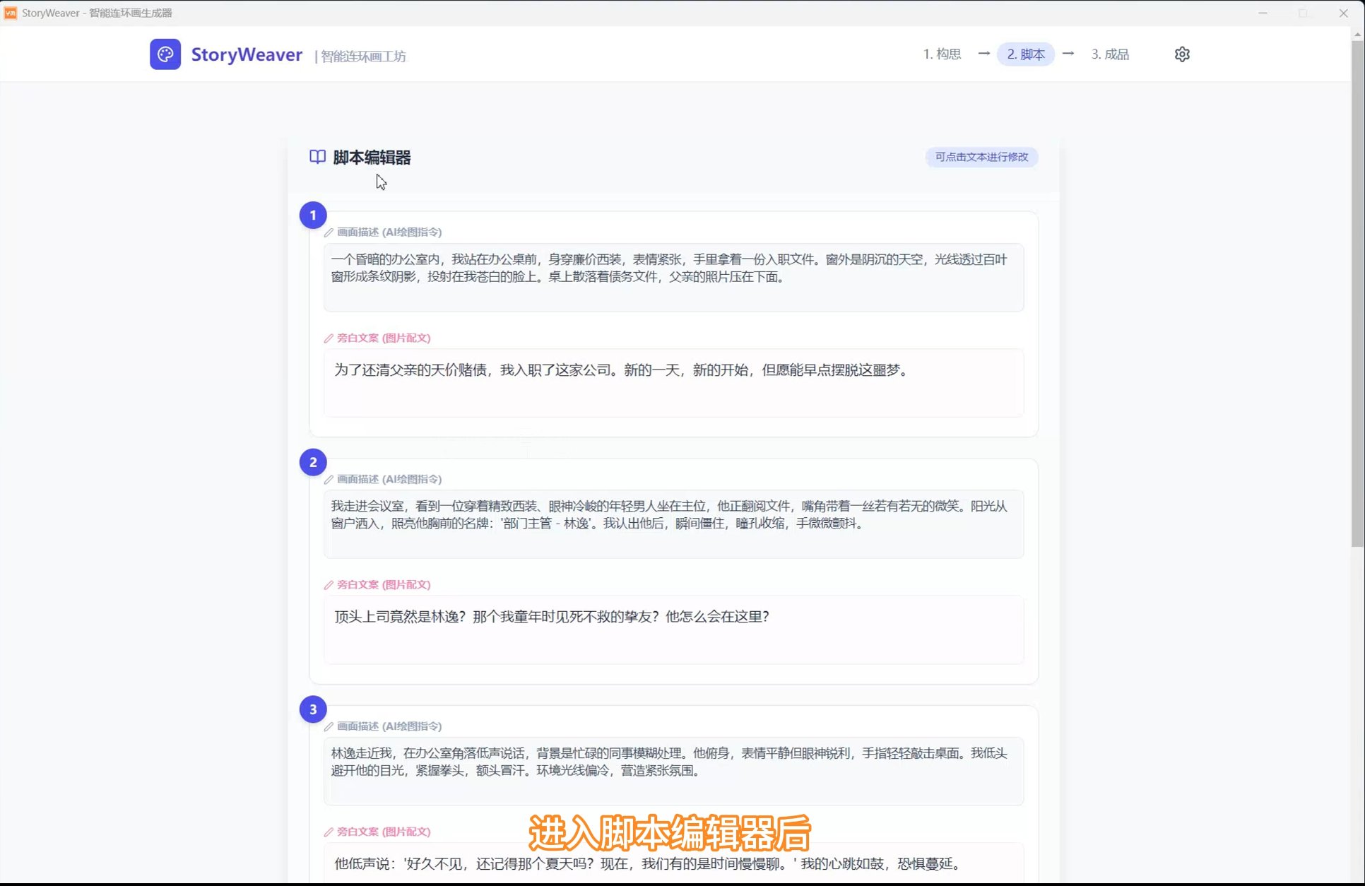Click the StoryWeaver brand title

[247, 54]
